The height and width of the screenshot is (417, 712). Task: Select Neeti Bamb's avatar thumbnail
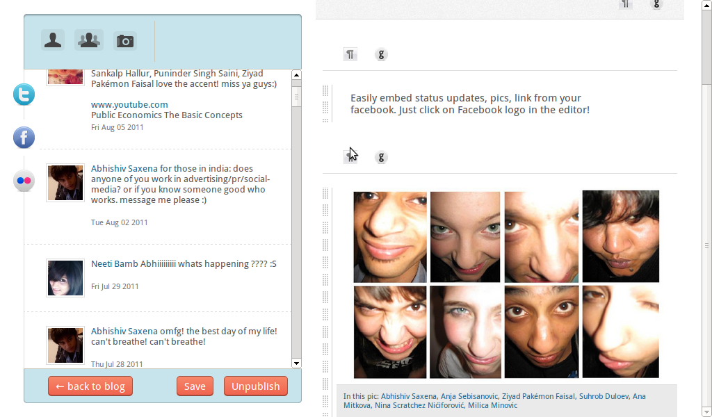pyautogui.click(x=65, y=278)
